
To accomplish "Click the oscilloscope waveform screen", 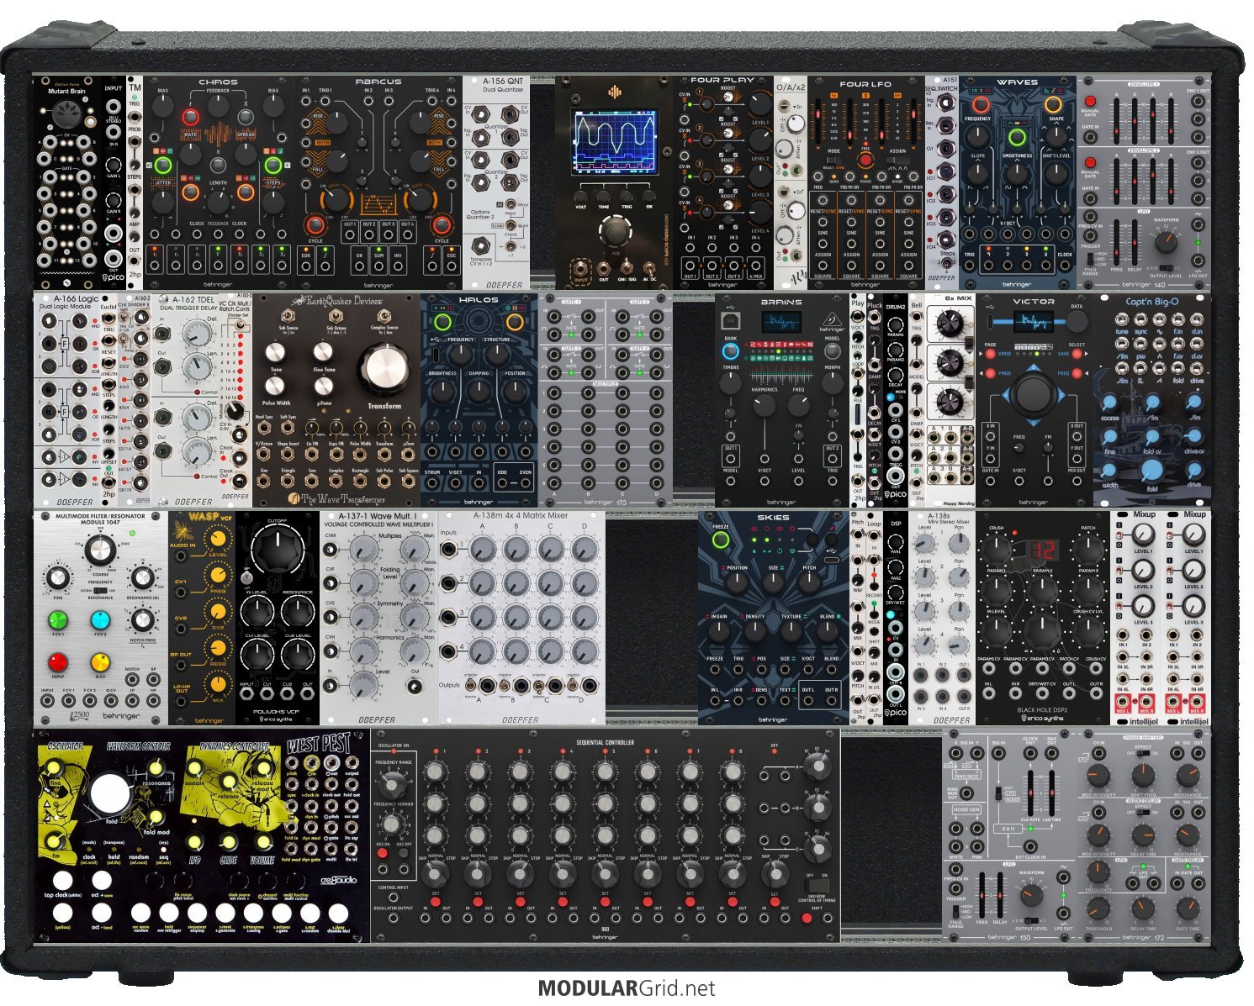I will pyautogui.click(x=614, y=141).
